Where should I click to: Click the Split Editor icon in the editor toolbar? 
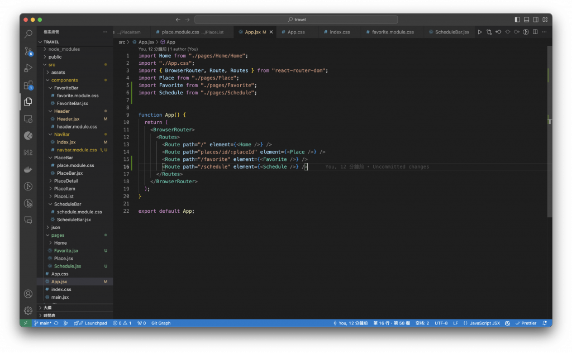[535, 32]
